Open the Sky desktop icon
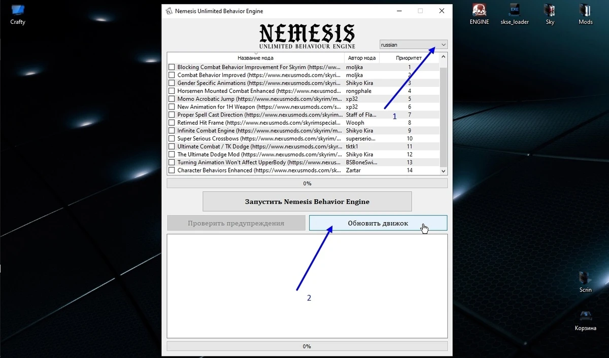This screenshot has height=358, width=609. point(550,14)
